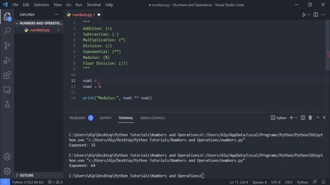Open the Extensions view
This screenshot has height=185, width=330.
click(7, 75)
